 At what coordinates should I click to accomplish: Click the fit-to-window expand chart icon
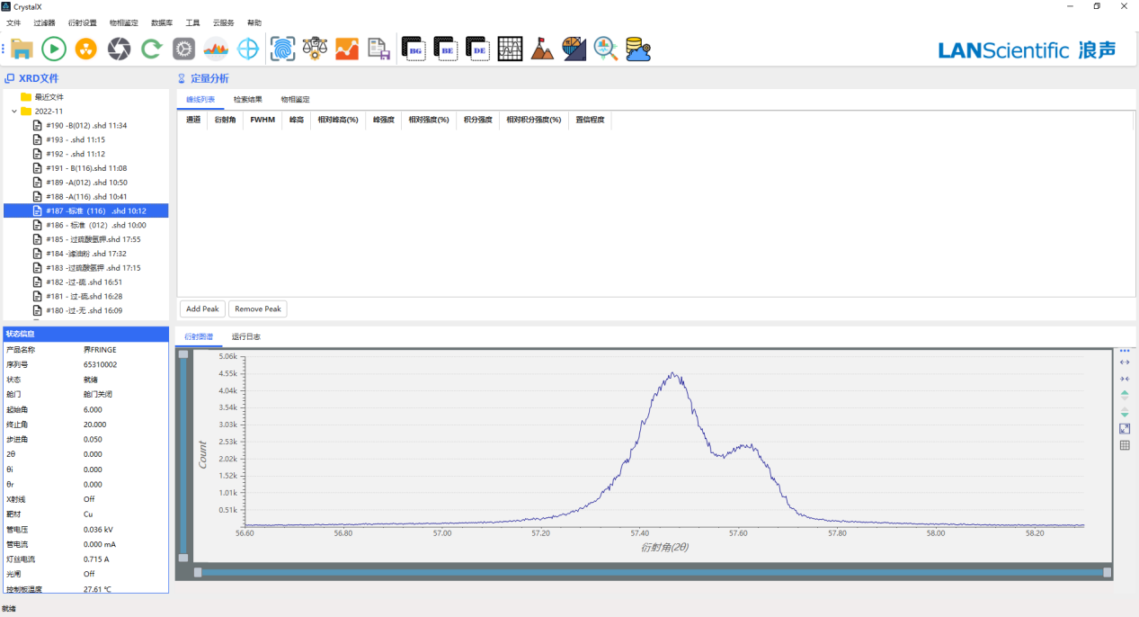point(1125,429)
